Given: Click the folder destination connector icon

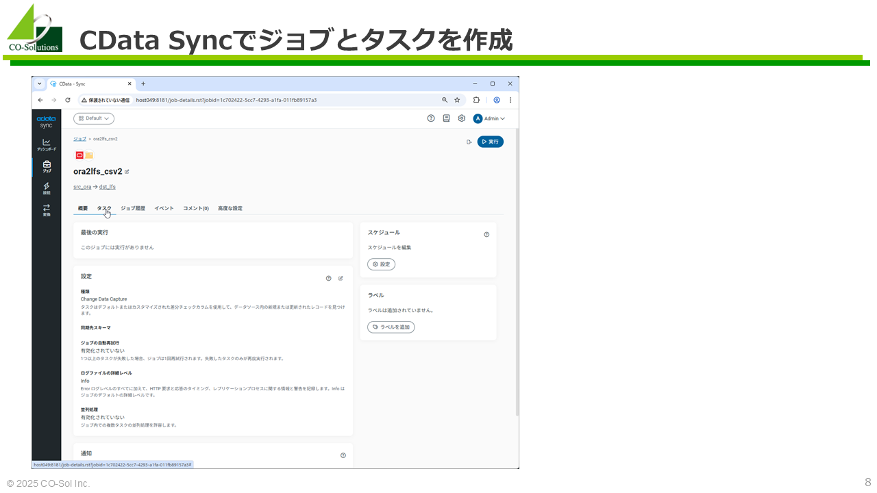Looking at the screenshot, I should click(89, 155).
